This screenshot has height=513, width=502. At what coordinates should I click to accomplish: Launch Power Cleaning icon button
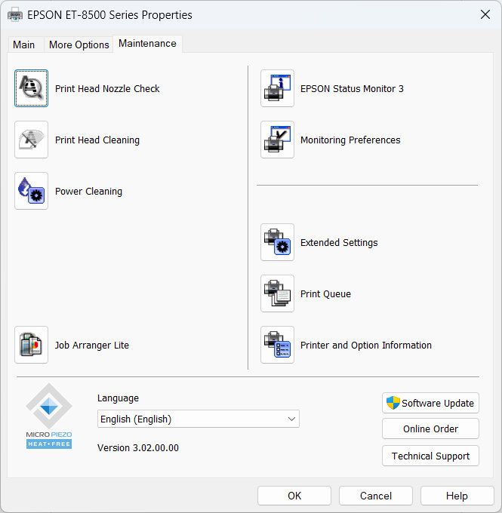click(x=31, y=191)
